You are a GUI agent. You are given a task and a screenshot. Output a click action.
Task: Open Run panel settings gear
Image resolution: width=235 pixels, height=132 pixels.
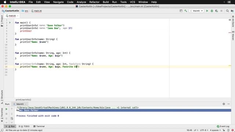coord(224,104)
